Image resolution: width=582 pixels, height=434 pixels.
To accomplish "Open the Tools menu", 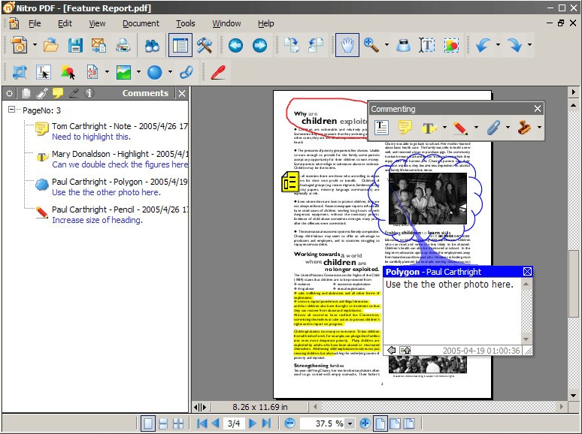I will pos(185,23).
